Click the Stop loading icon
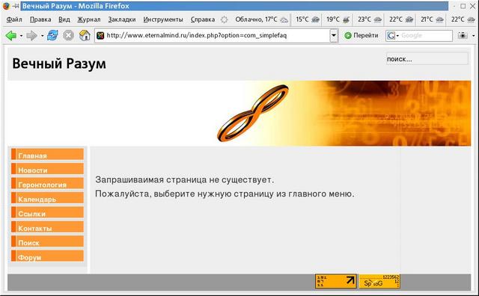The image size is (479, 296). point(68,36)
